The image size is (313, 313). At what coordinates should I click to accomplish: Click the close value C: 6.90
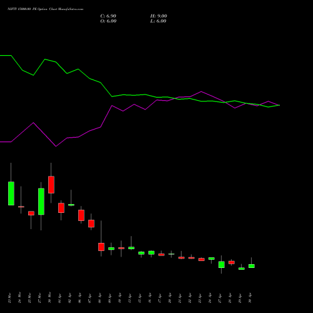pyautogui.click(x=108, y=16)
